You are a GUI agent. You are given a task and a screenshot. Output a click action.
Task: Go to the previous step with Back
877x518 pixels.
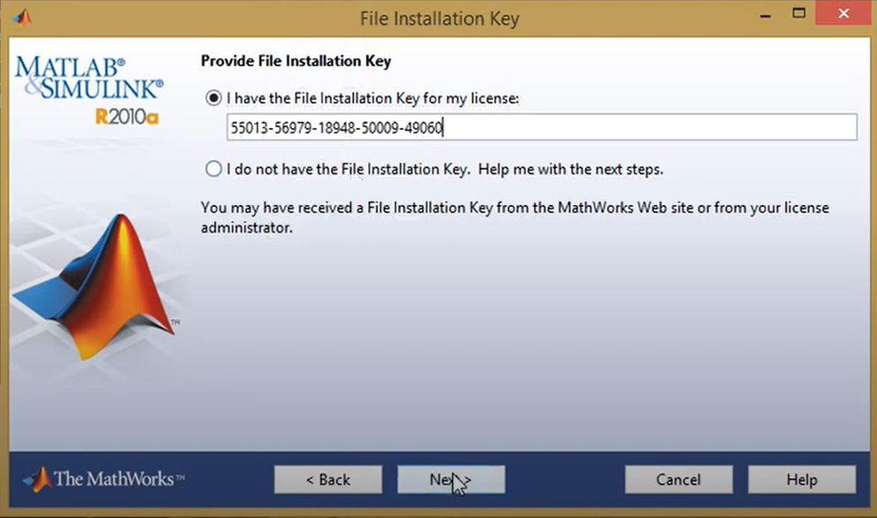click(x=327, y=480)
